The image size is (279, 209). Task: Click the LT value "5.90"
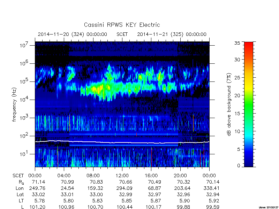point(185,201)
